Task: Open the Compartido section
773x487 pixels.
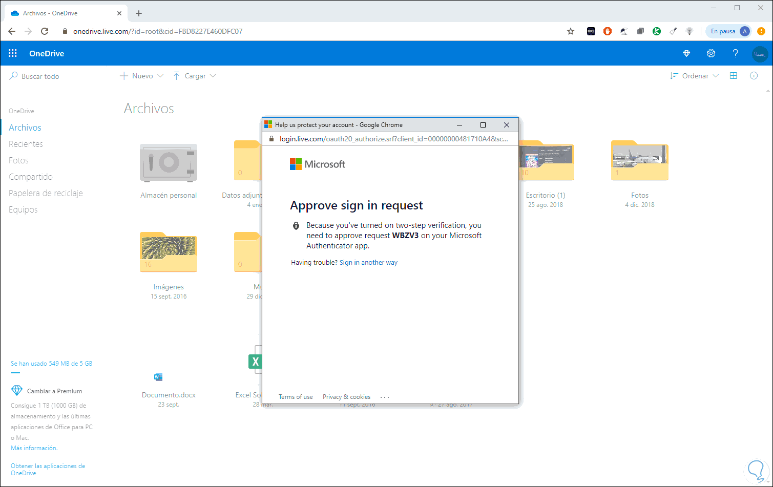Action: click(31, 177)
